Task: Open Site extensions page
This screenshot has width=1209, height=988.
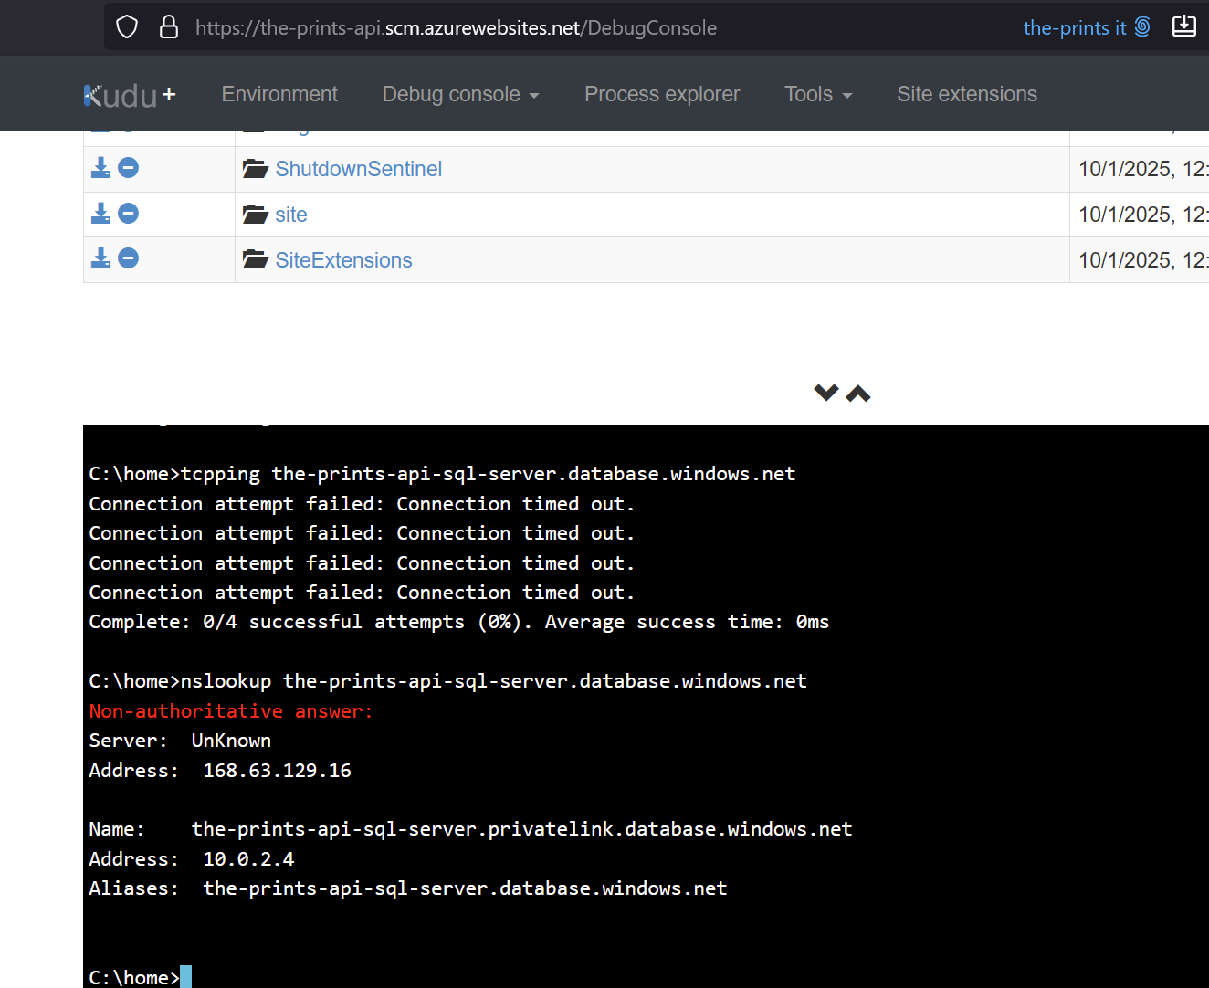Action: (x=967, y=94)
